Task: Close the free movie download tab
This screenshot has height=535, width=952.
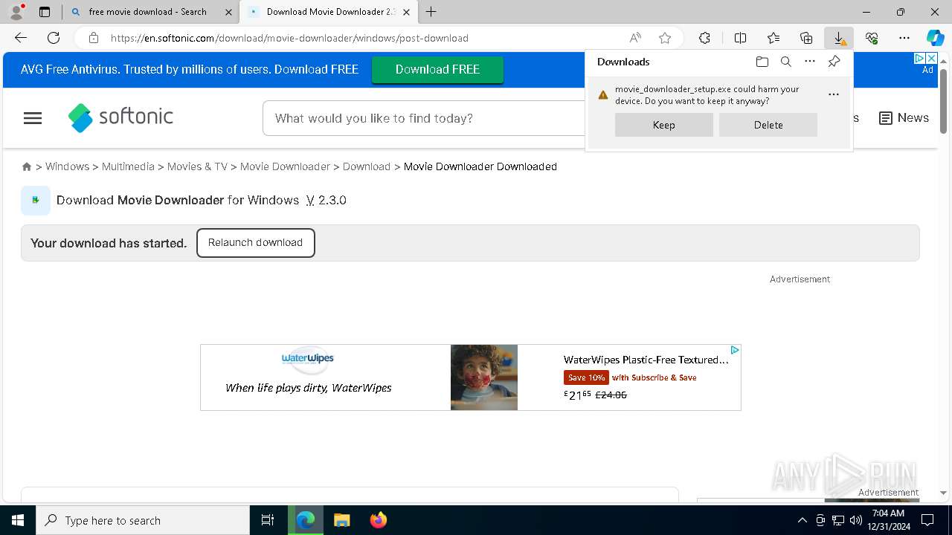Action: [228, 12]
